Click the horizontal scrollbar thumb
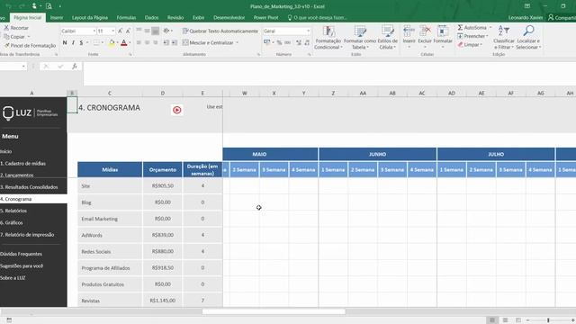 pyautogui.click(x=274, y=311)
